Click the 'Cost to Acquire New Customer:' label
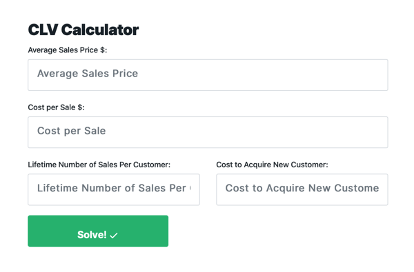This screenshot has height=272, width=414. click(x=272, y=165)
